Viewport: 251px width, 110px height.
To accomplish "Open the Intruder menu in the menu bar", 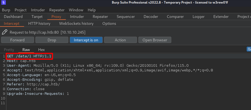I will (38, 10).
